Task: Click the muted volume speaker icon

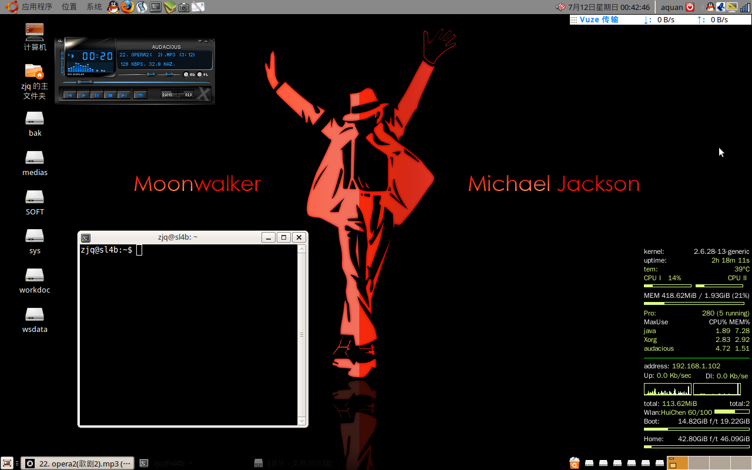Action: [x=561, y=7]
